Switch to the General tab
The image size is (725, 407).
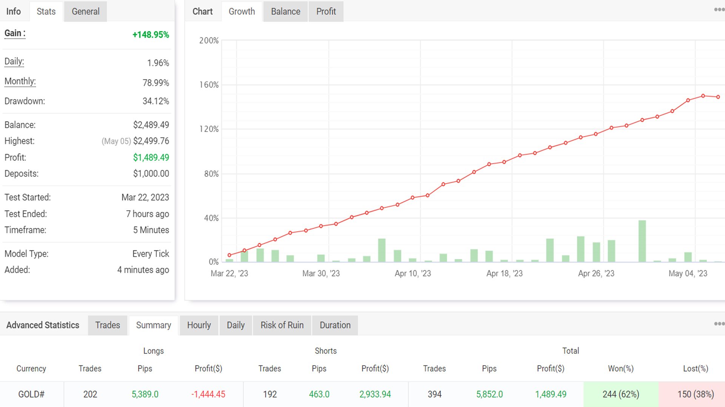pos(85,12)
